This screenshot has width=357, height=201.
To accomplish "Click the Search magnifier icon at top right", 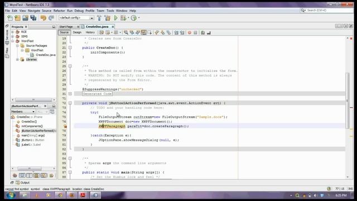I will 302,11.
